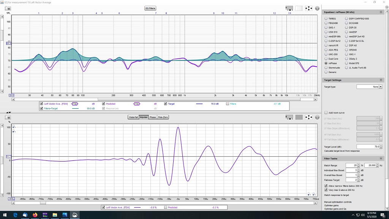Capture the lower impulse graph image

point(8,117)
